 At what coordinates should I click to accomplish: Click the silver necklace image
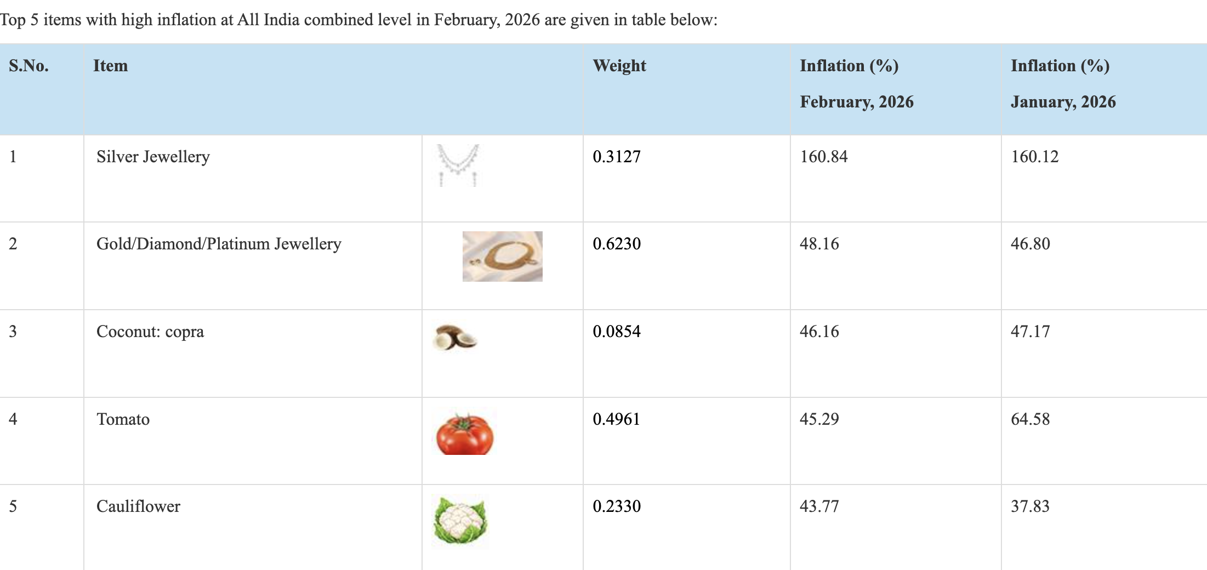pyautogui.click(x=458, y=165)
